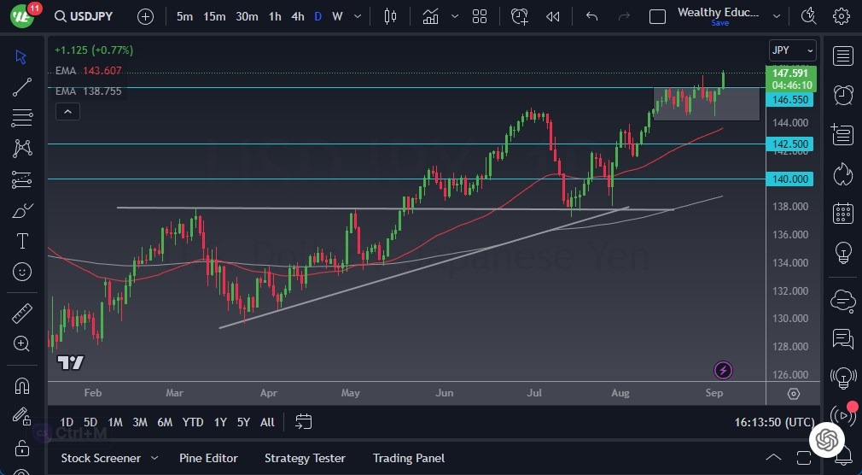Open the alerts alarm clock panel

click(843, 94)
